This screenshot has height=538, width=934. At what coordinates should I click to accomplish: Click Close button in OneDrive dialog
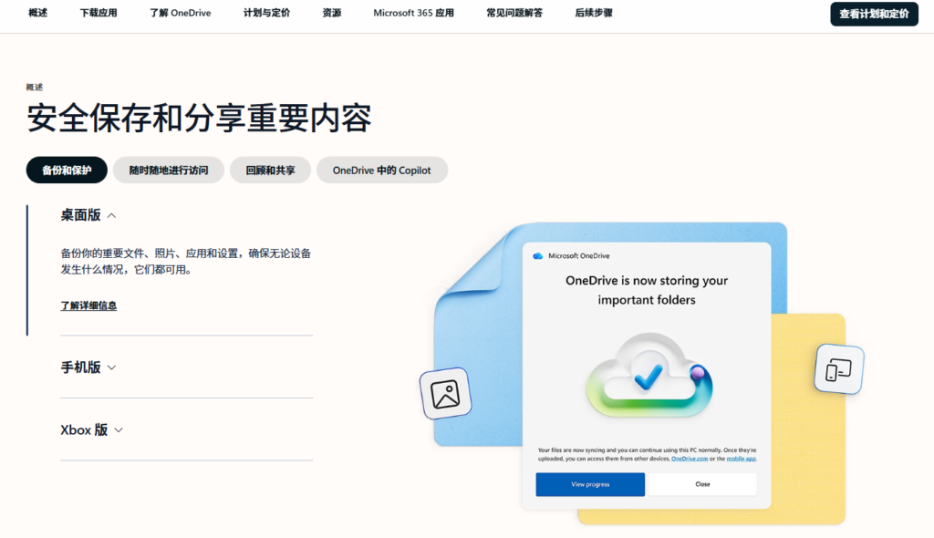[702, 484]
